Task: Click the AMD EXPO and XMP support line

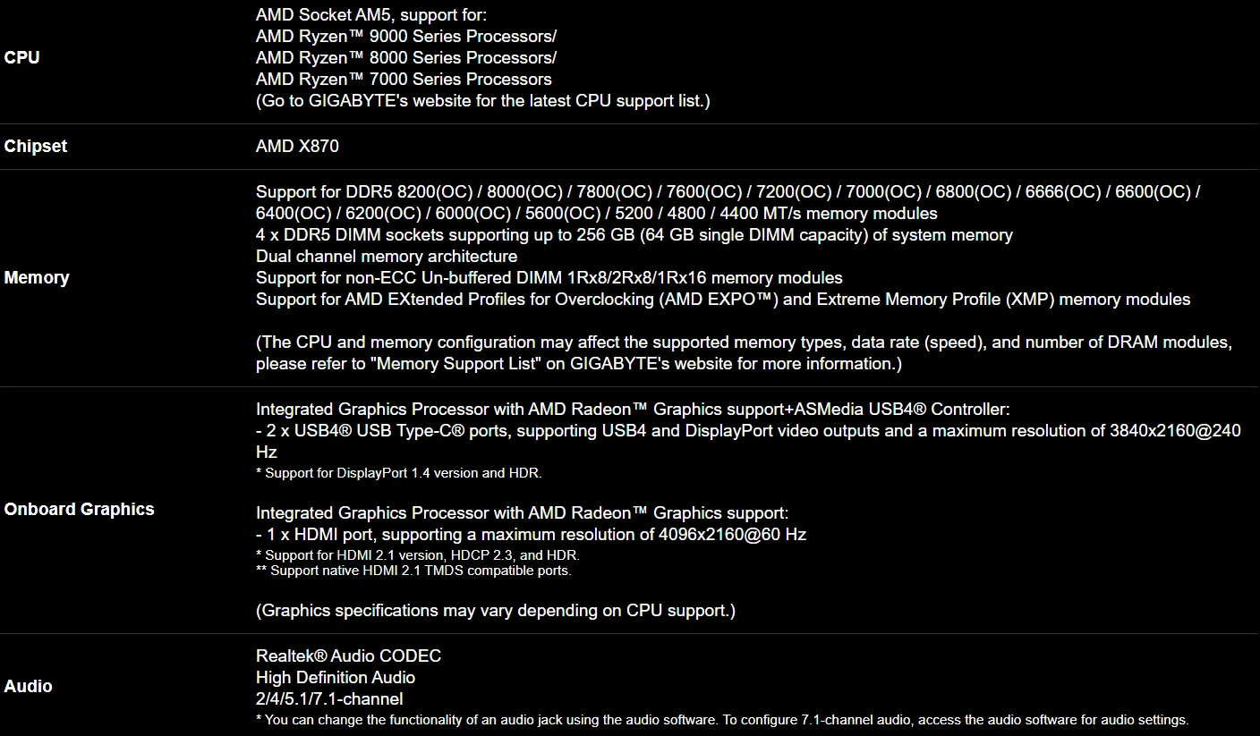Action: tap(723, 299)
